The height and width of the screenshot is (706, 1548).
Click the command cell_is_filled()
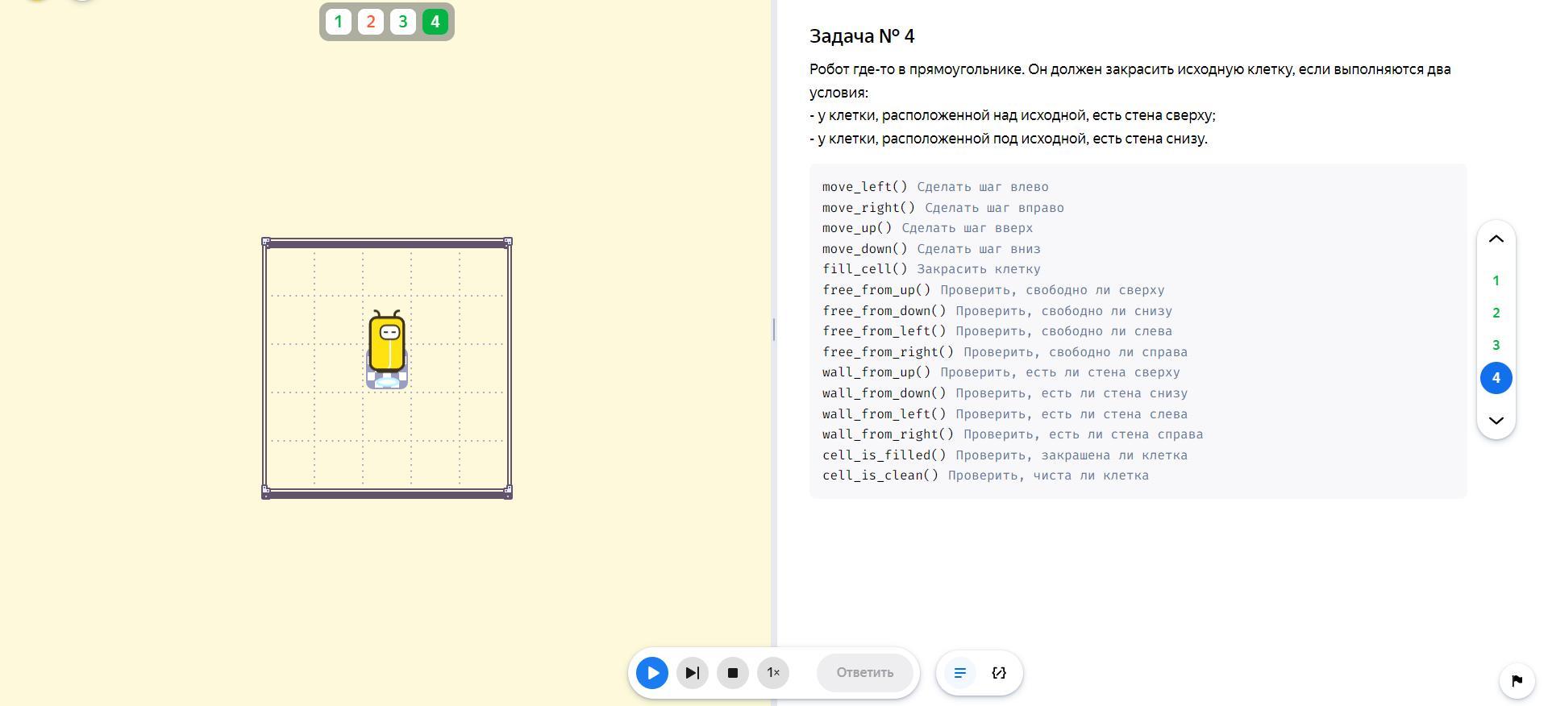coord(884,455)
